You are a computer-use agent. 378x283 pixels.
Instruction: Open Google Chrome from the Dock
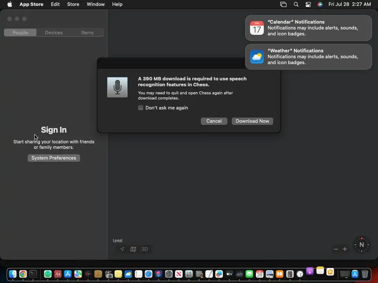pos(23,274)
